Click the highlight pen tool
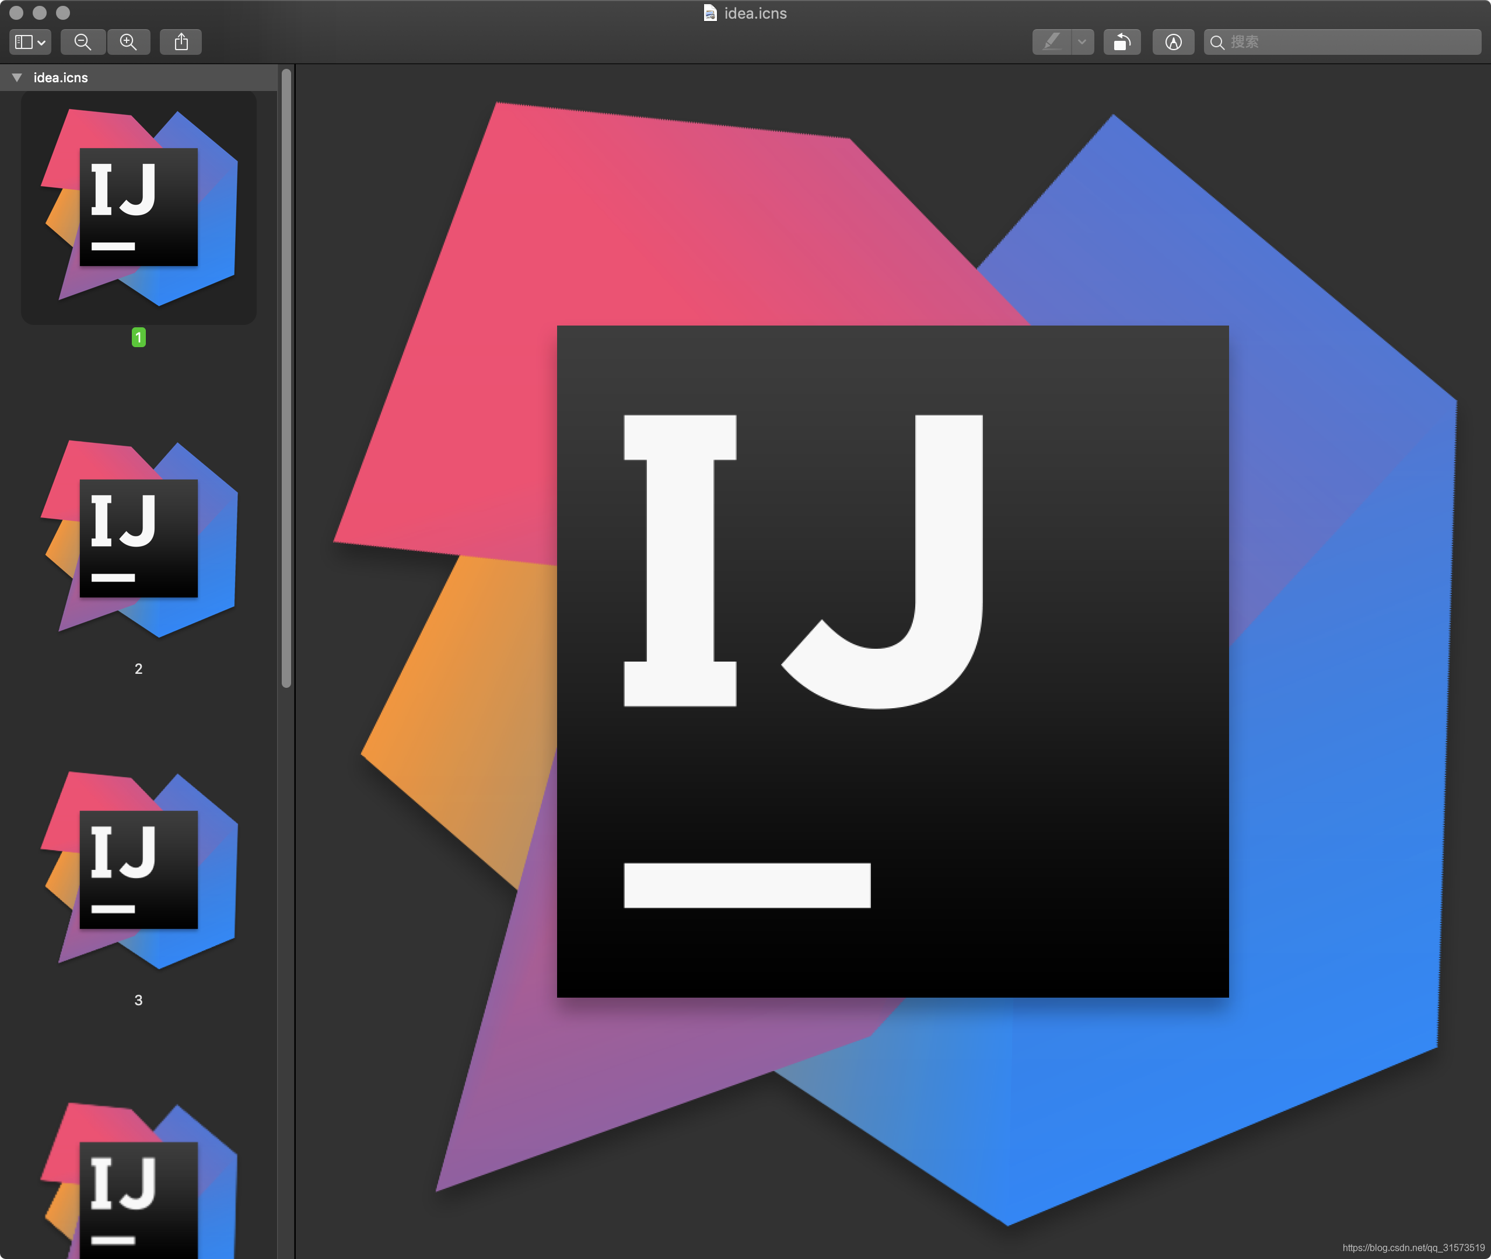This screenshot has width=1491, height=1259. tap(1051, 42)
